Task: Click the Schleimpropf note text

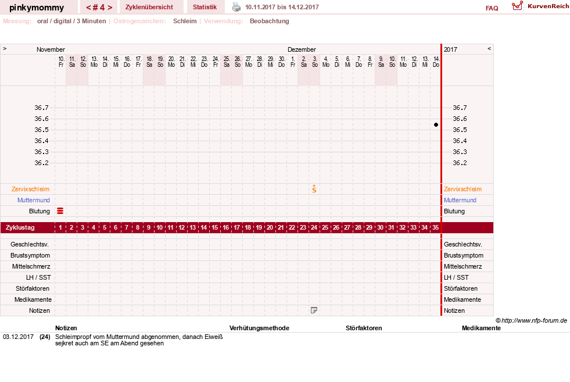Action: 139,340
